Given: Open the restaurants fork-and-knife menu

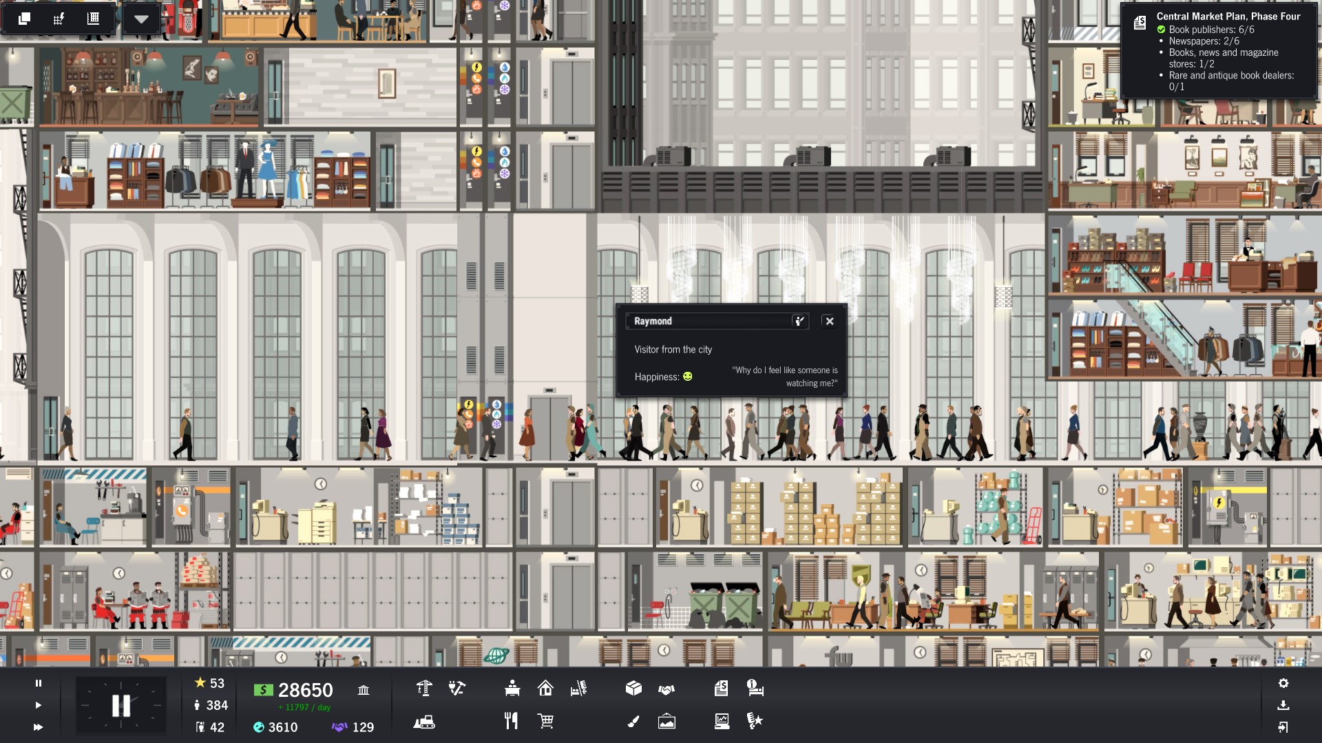Looking at the screenshot, I should coord(512,721).
